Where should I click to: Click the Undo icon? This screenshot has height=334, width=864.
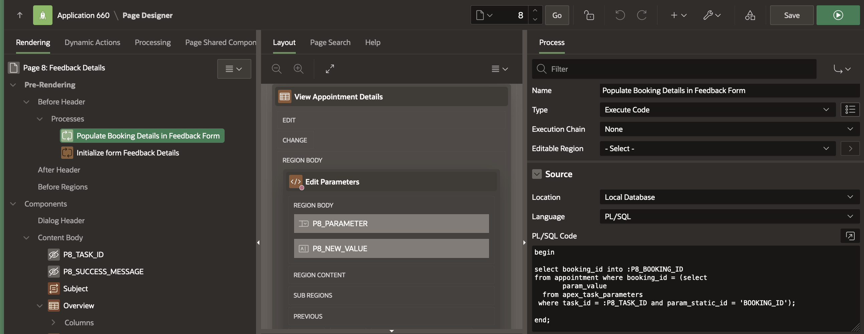click(620, 15)
